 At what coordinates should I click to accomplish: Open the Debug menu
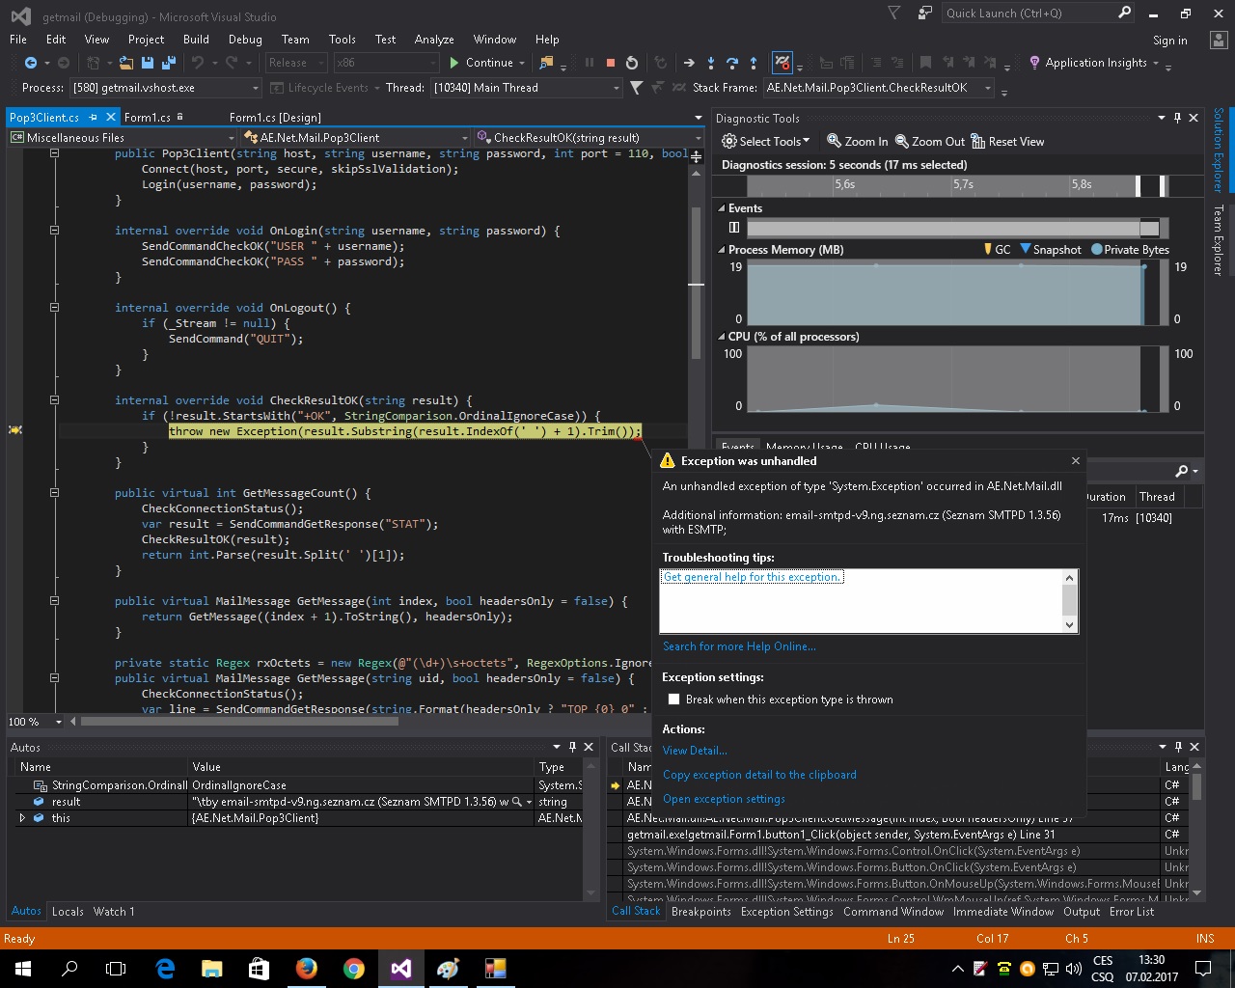(x=245, y=40)
